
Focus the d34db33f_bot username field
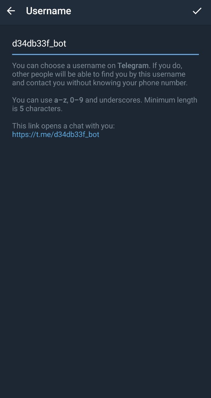(x=105, y=44)
